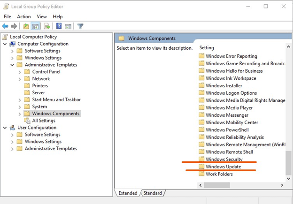Expand the Control Panel tree node
293x204 pixels.
20,72
